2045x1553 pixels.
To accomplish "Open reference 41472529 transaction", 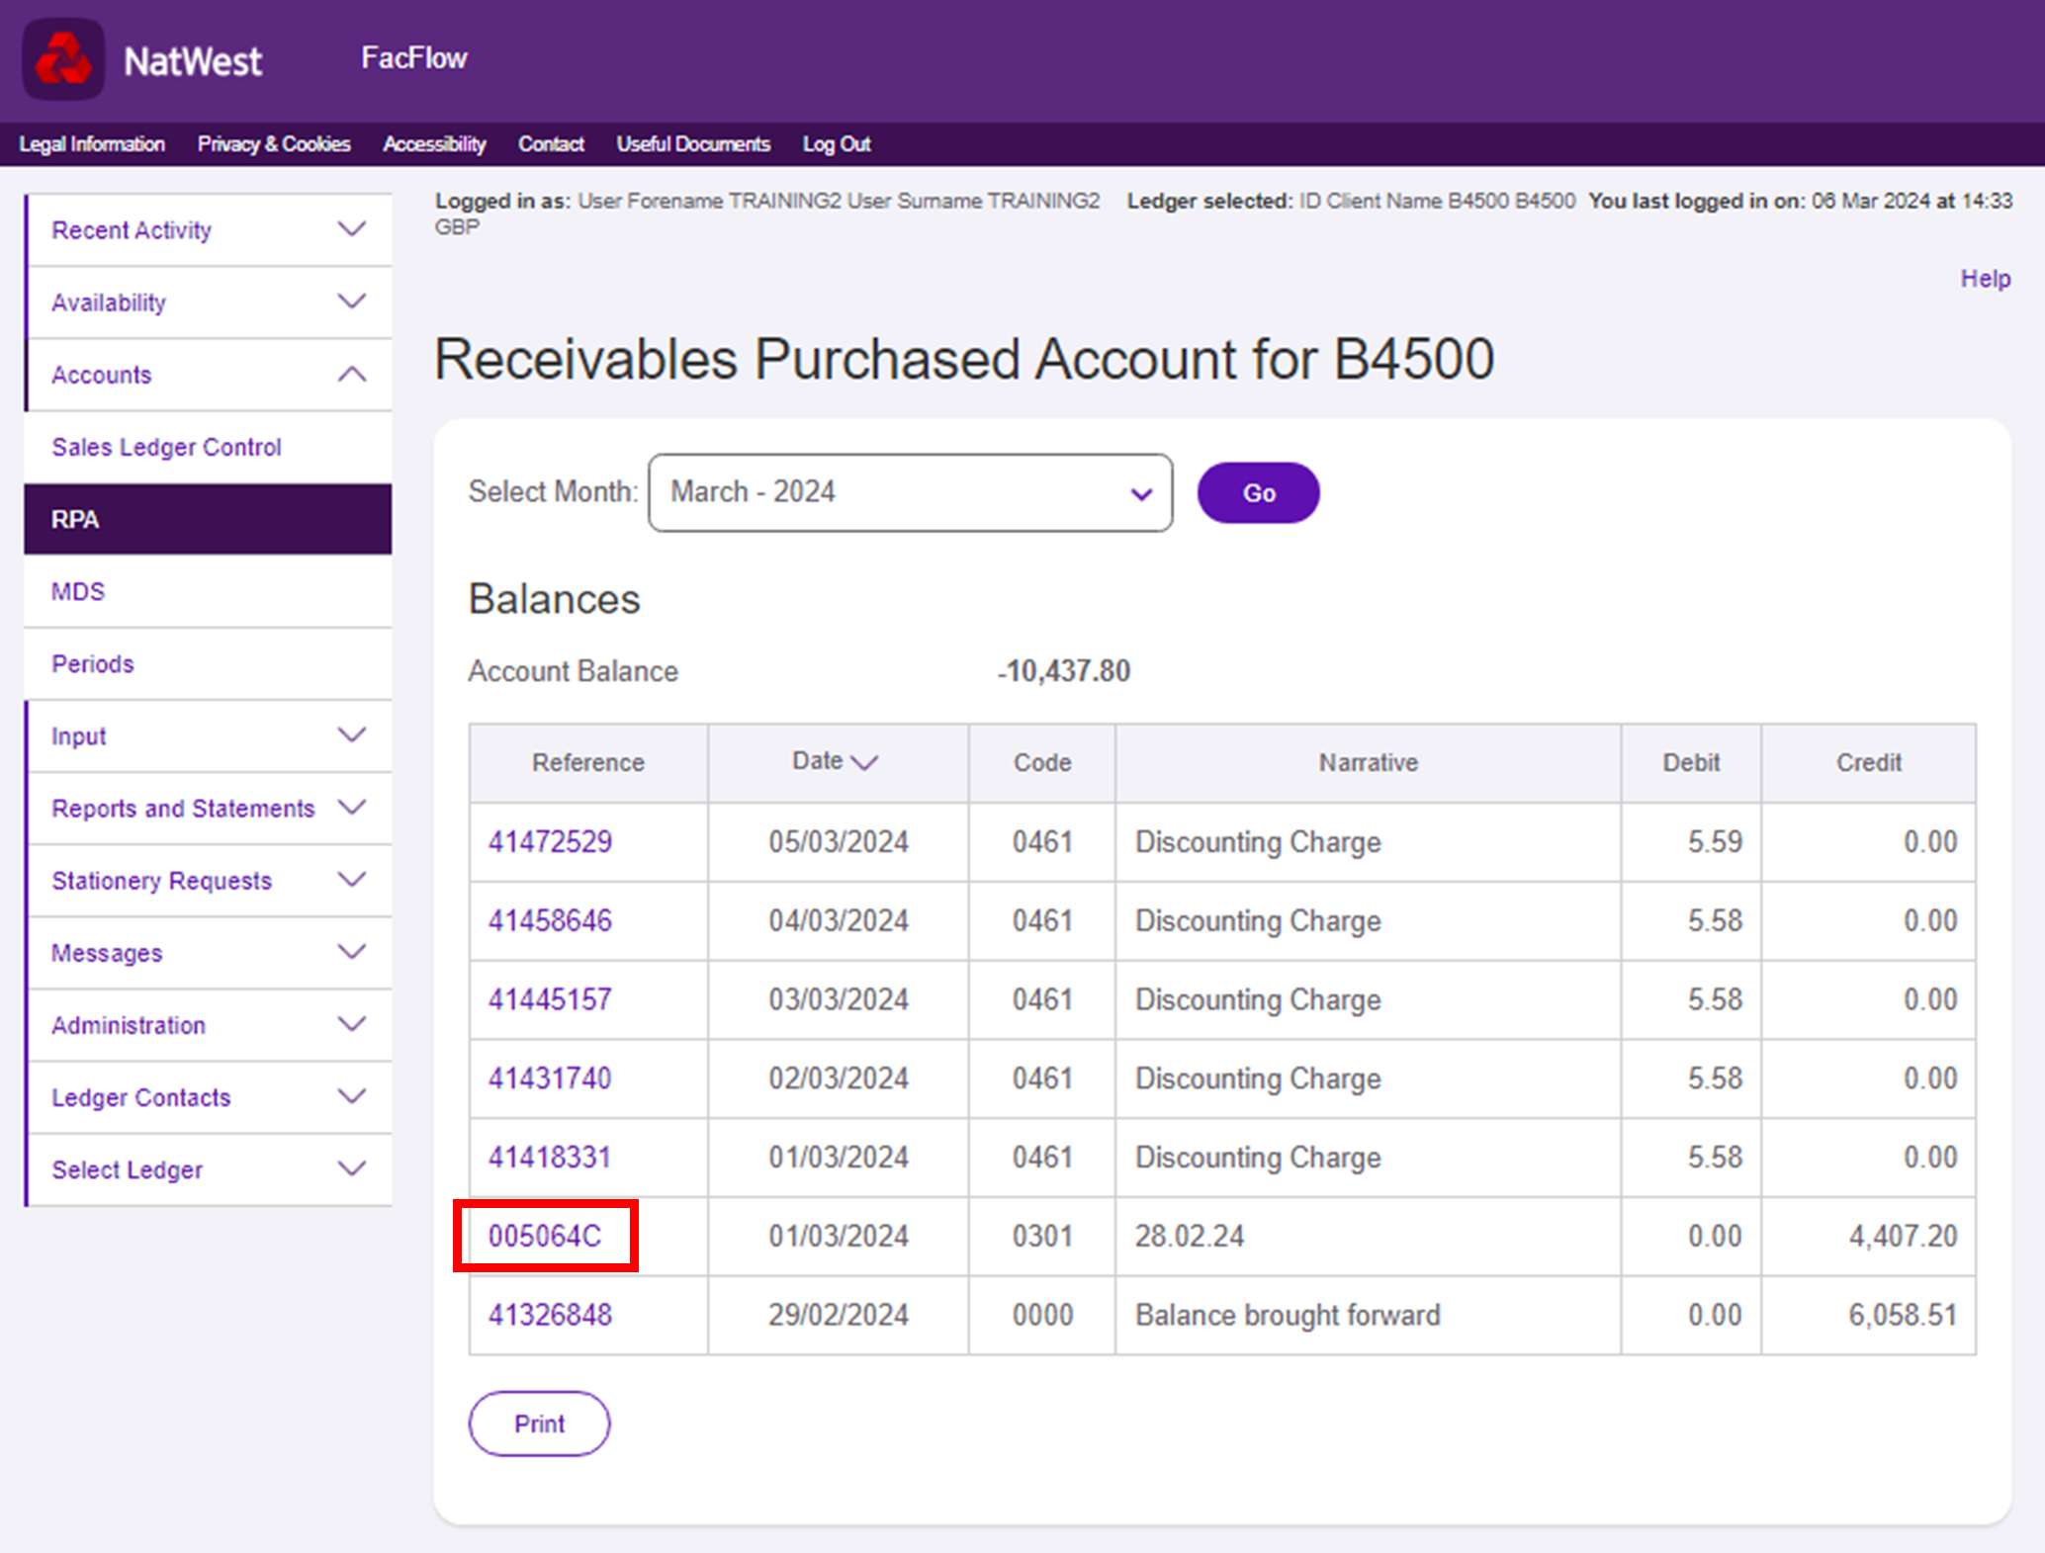I will (x=550, y=841).
